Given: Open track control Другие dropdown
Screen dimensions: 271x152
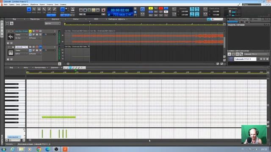Looking at the screenshot, I should (53, 23).
